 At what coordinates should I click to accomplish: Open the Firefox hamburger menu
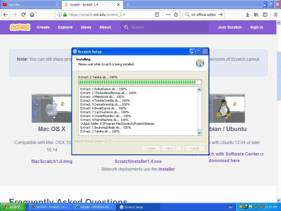[x=276, y=15]
